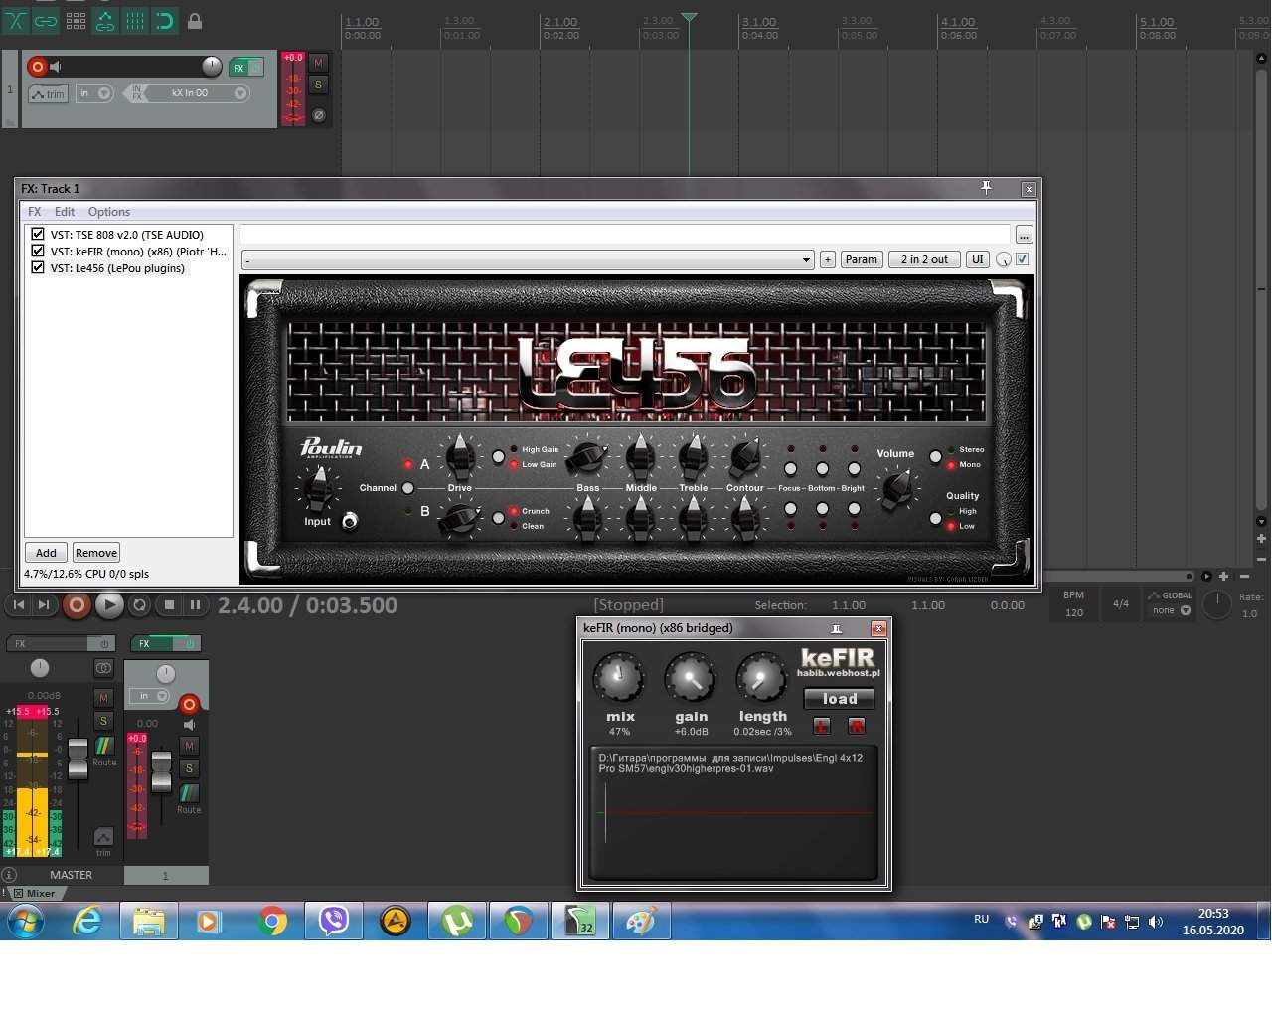Open the kX In 00 input dropdown
Viewport: 1272px width, 1018px height.
(x=240, y=93)
